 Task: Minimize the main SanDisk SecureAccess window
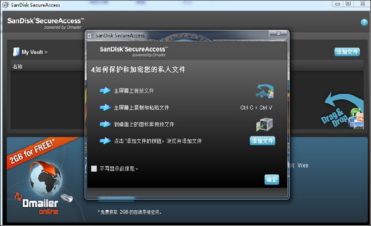point(338,3)
